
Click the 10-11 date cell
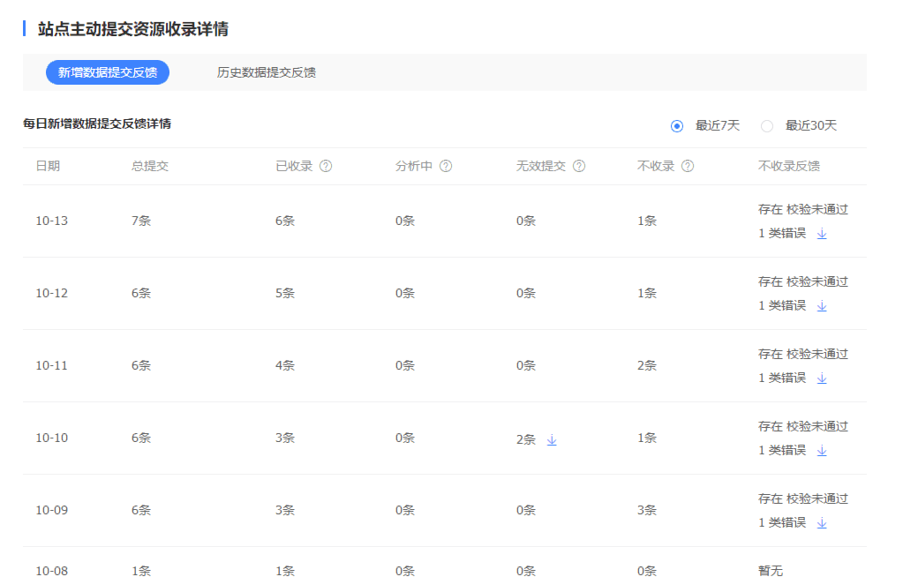(x=52, y=365)
